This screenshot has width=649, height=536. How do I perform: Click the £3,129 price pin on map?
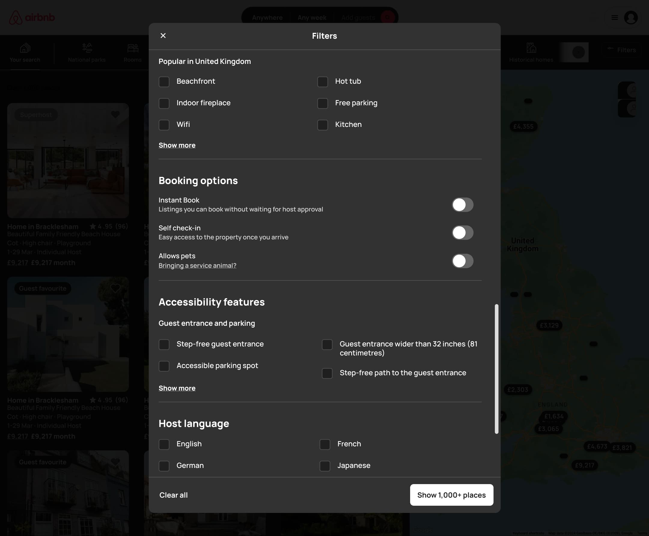(549, 325)
